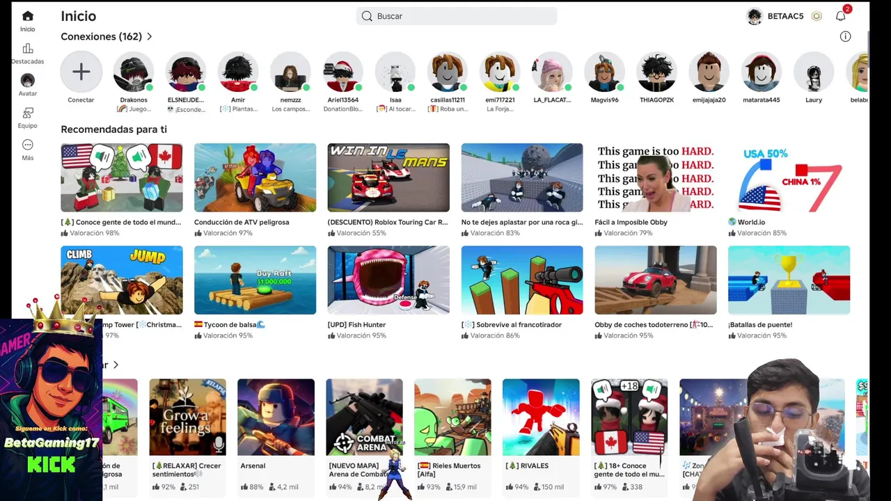Open the Destacadas charts icon
Image resolution: width=891 pixels, height=501 pixels.
(27, 48)
